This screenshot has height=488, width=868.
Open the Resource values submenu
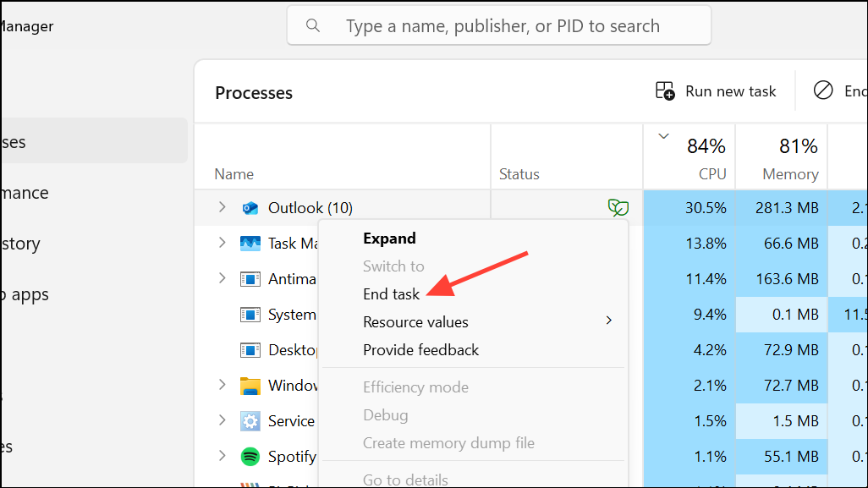point(415,321)
